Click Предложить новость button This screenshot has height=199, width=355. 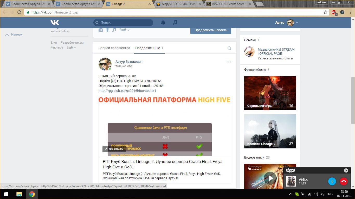point(211,30)
